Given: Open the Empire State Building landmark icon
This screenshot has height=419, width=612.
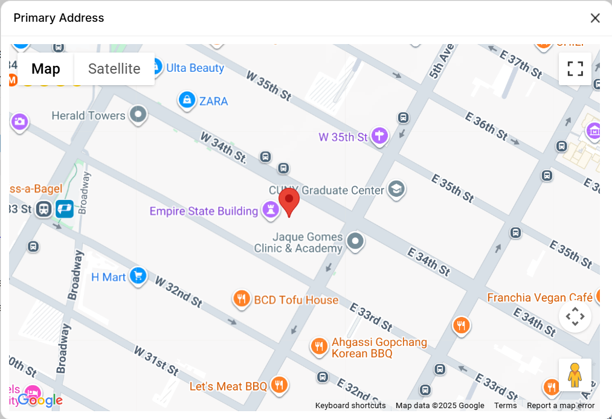Looking at the screenshot, I should tap(270, 210).
